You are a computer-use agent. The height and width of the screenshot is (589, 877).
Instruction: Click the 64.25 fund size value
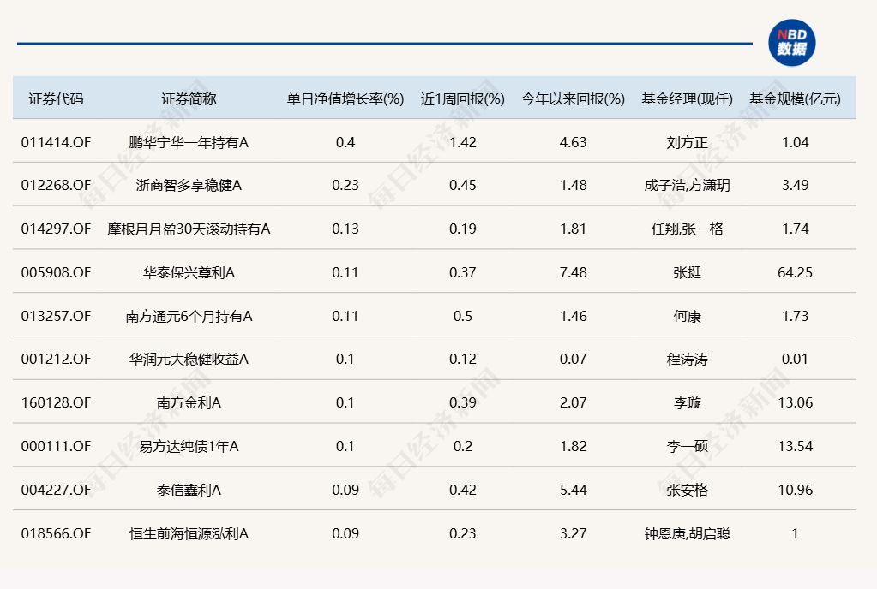(x=795, y=272)
